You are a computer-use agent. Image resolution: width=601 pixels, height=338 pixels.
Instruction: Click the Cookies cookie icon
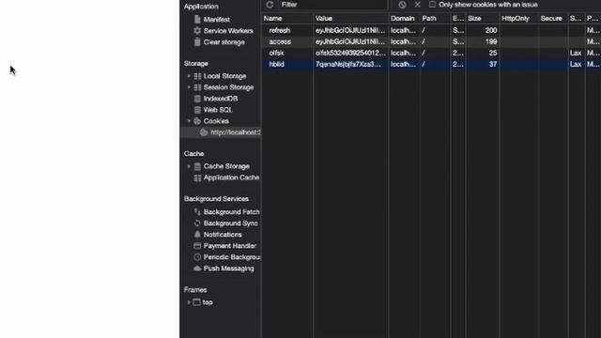pyautogui.click(x=197, y=121)
